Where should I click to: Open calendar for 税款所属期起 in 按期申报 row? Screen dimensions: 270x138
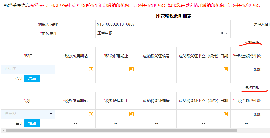(91, 69)
